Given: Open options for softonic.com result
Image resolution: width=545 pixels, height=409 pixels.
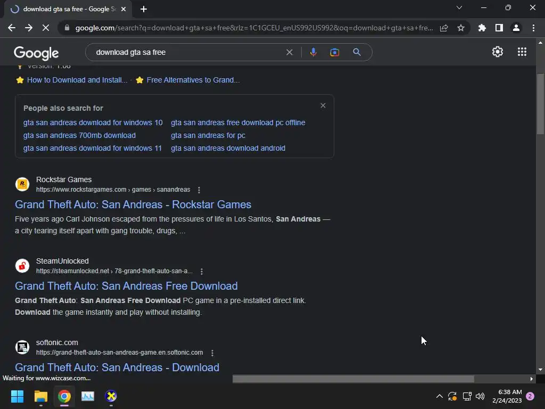Looking at the screenshot, I should [x=212, y=353].
